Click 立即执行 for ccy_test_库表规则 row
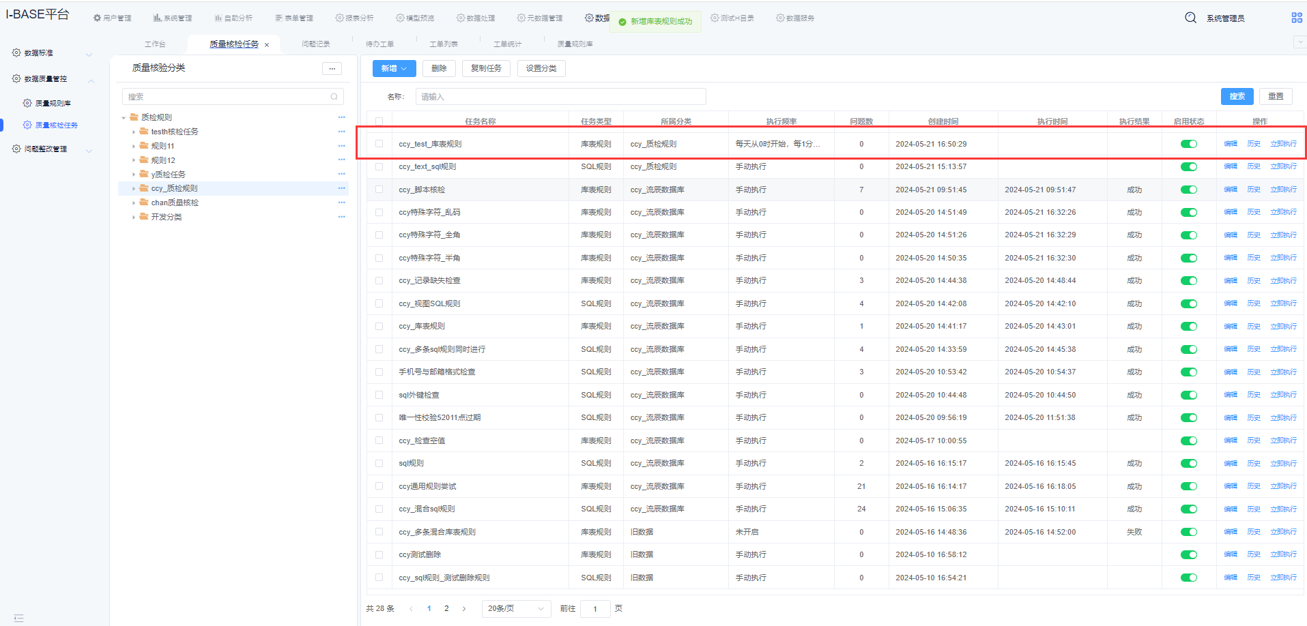 1283,144
